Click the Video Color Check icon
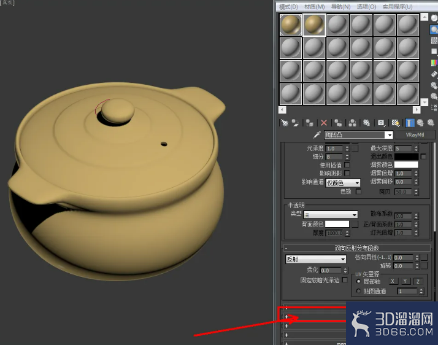Image resolution: width=438 pixels, height=345 pixels. coord(434,63)
